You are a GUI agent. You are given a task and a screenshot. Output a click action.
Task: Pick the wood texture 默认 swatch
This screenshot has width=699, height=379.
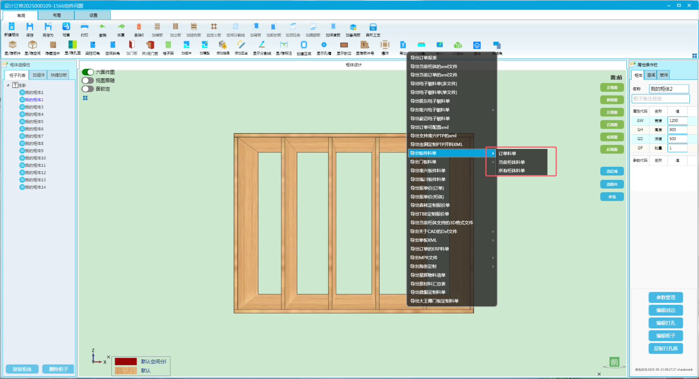coord(126,370)
